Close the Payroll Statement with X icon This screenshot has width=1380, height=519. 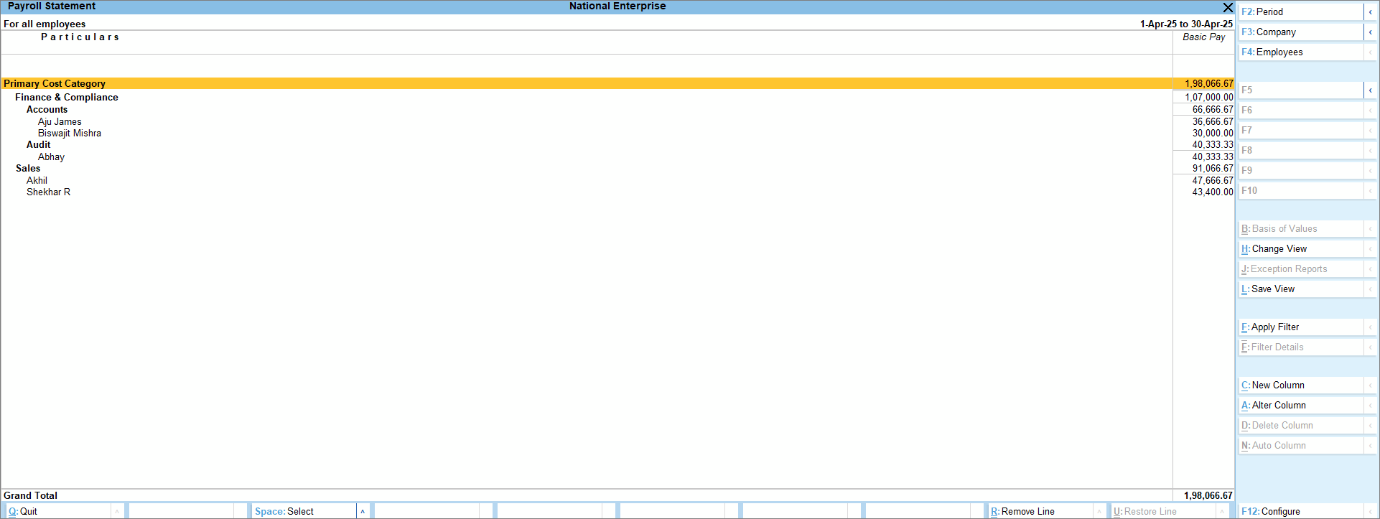click(x=1228, y=7)
